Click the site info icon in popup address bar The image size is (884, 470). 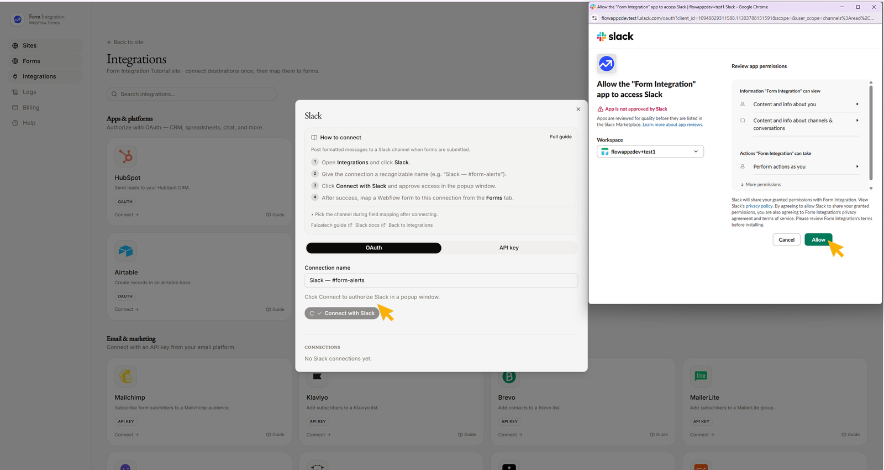(x=594, y=18)
